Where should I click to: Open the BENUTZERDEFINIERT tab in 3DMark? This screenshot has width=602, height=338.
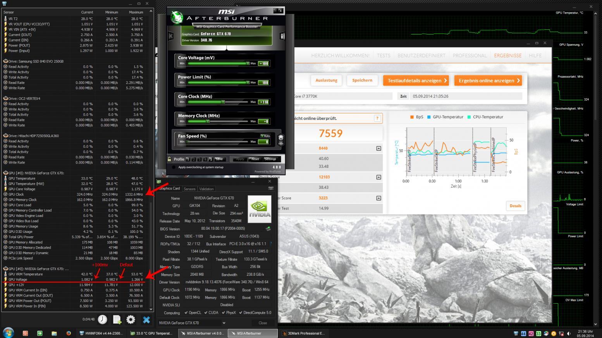point(421,55)
